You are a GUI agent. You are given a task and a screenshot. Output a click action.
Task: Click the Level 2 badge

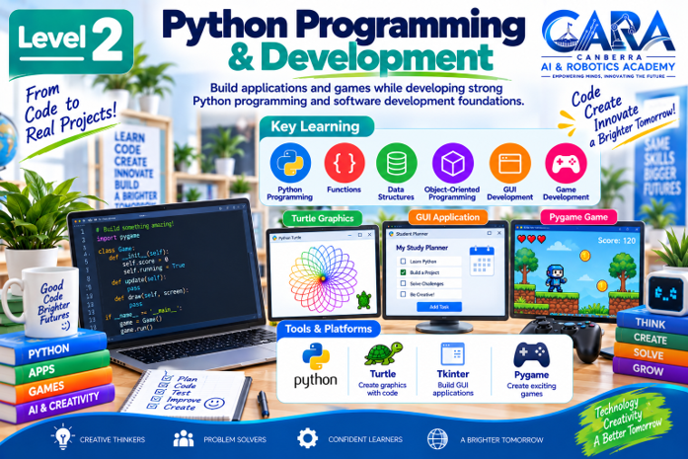71,43
